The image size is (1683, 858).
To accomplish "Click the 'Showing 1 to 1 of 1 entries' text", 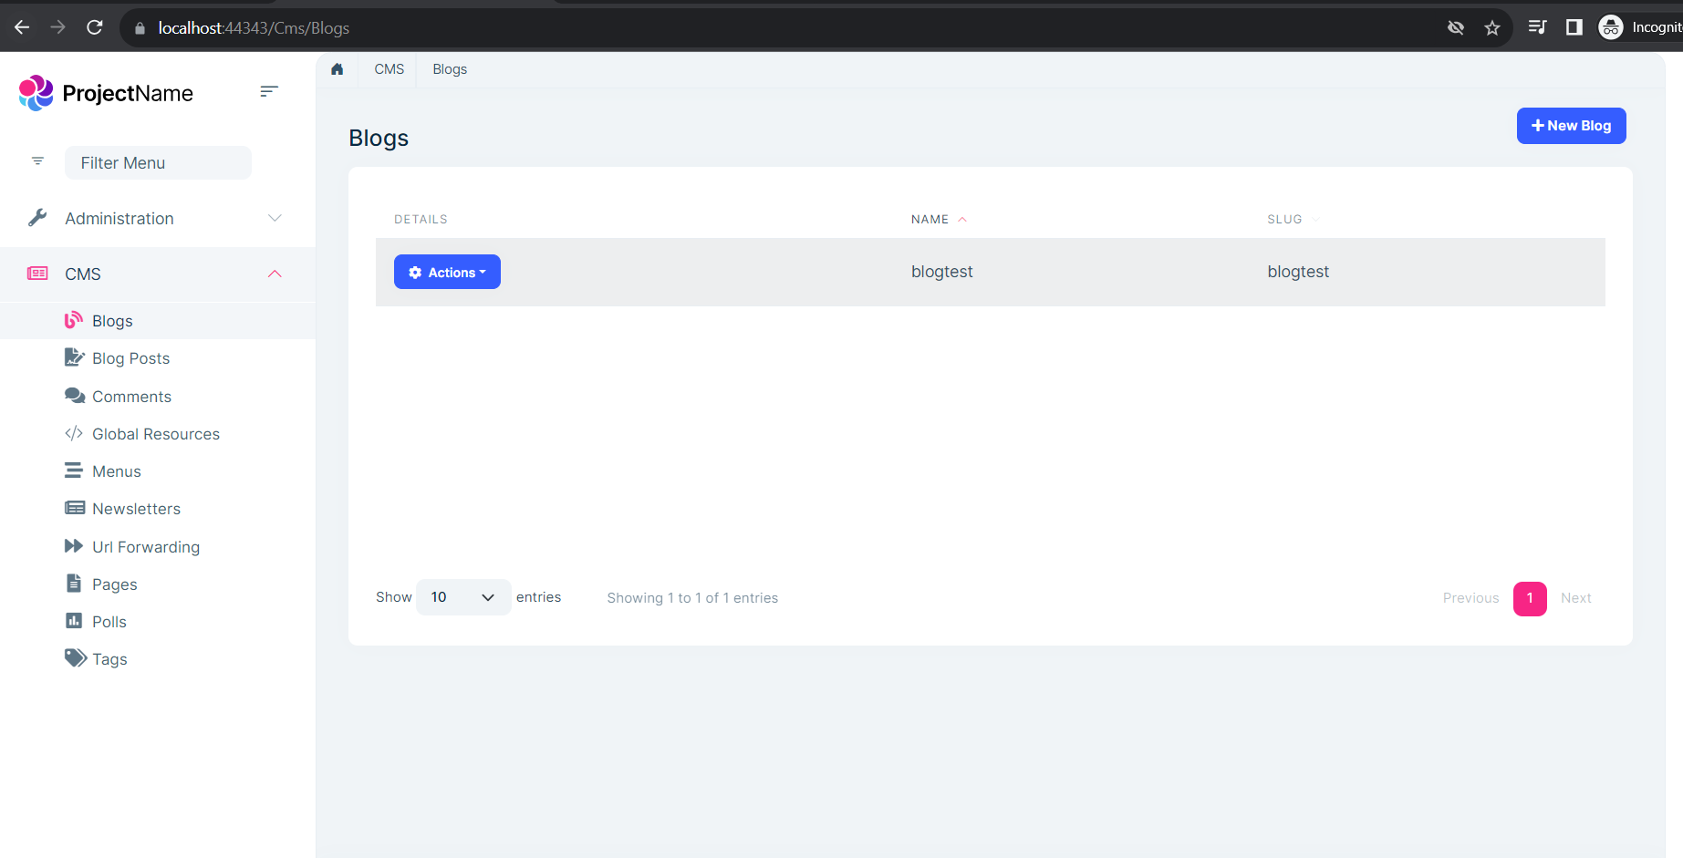I will tap(692, 598).
